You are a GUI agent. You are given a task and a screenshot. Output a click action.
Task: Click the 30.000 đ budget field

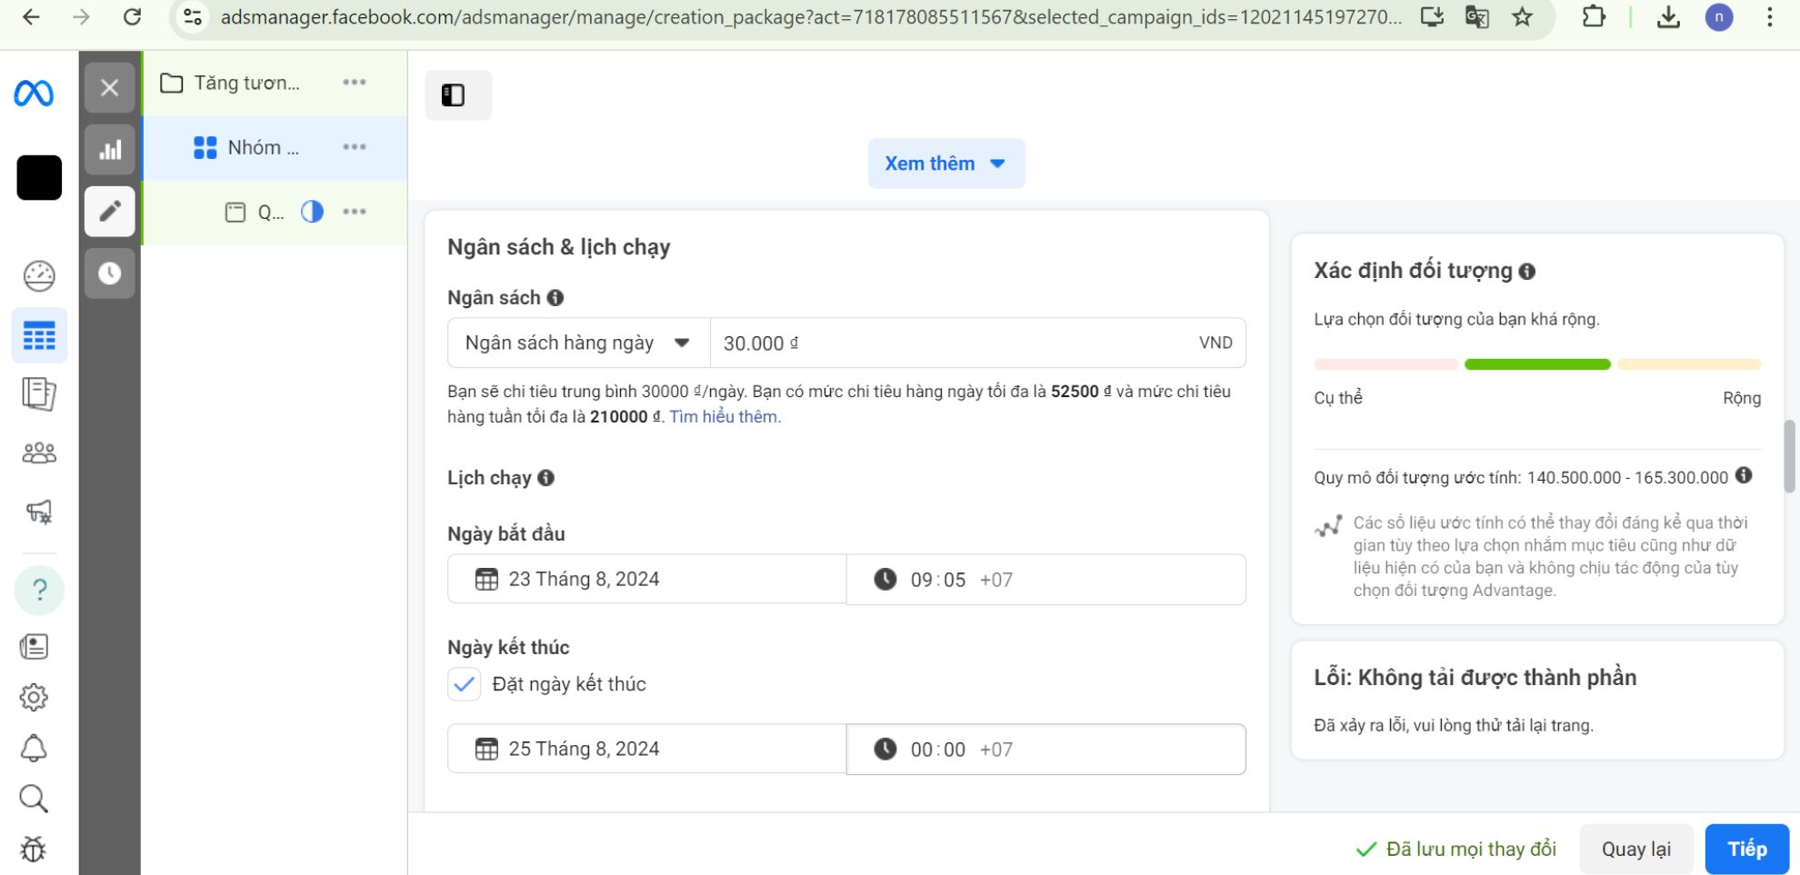tap(977, 343)
